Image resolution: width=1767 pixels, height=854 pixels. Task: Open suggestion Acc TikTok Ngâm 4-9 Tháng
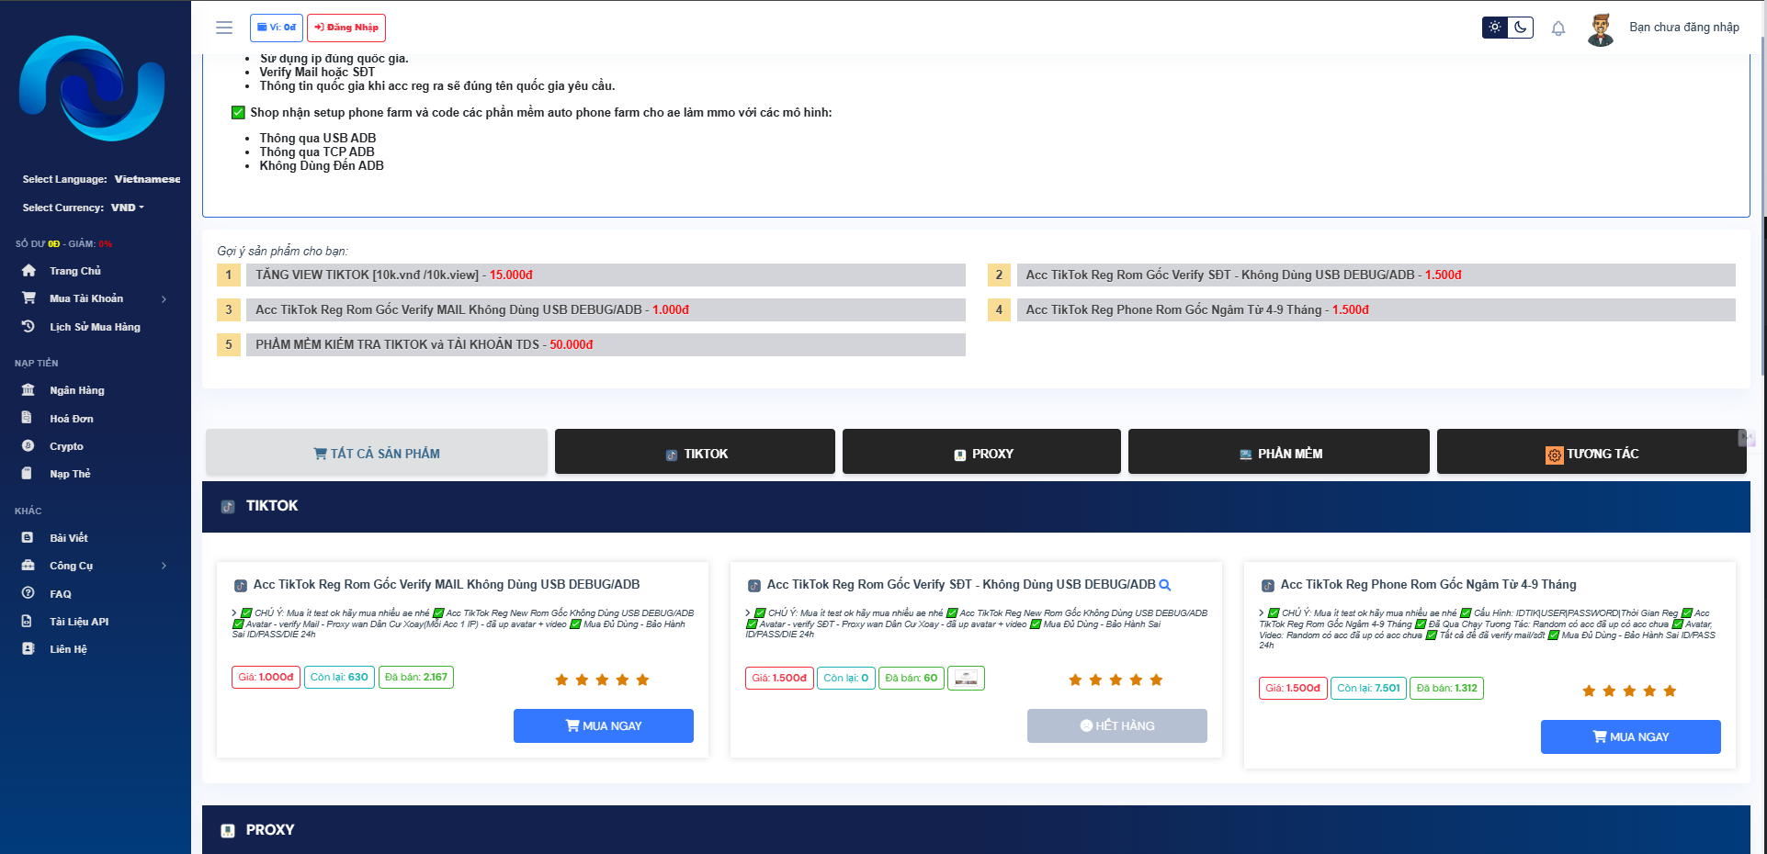click(1376, 309)
